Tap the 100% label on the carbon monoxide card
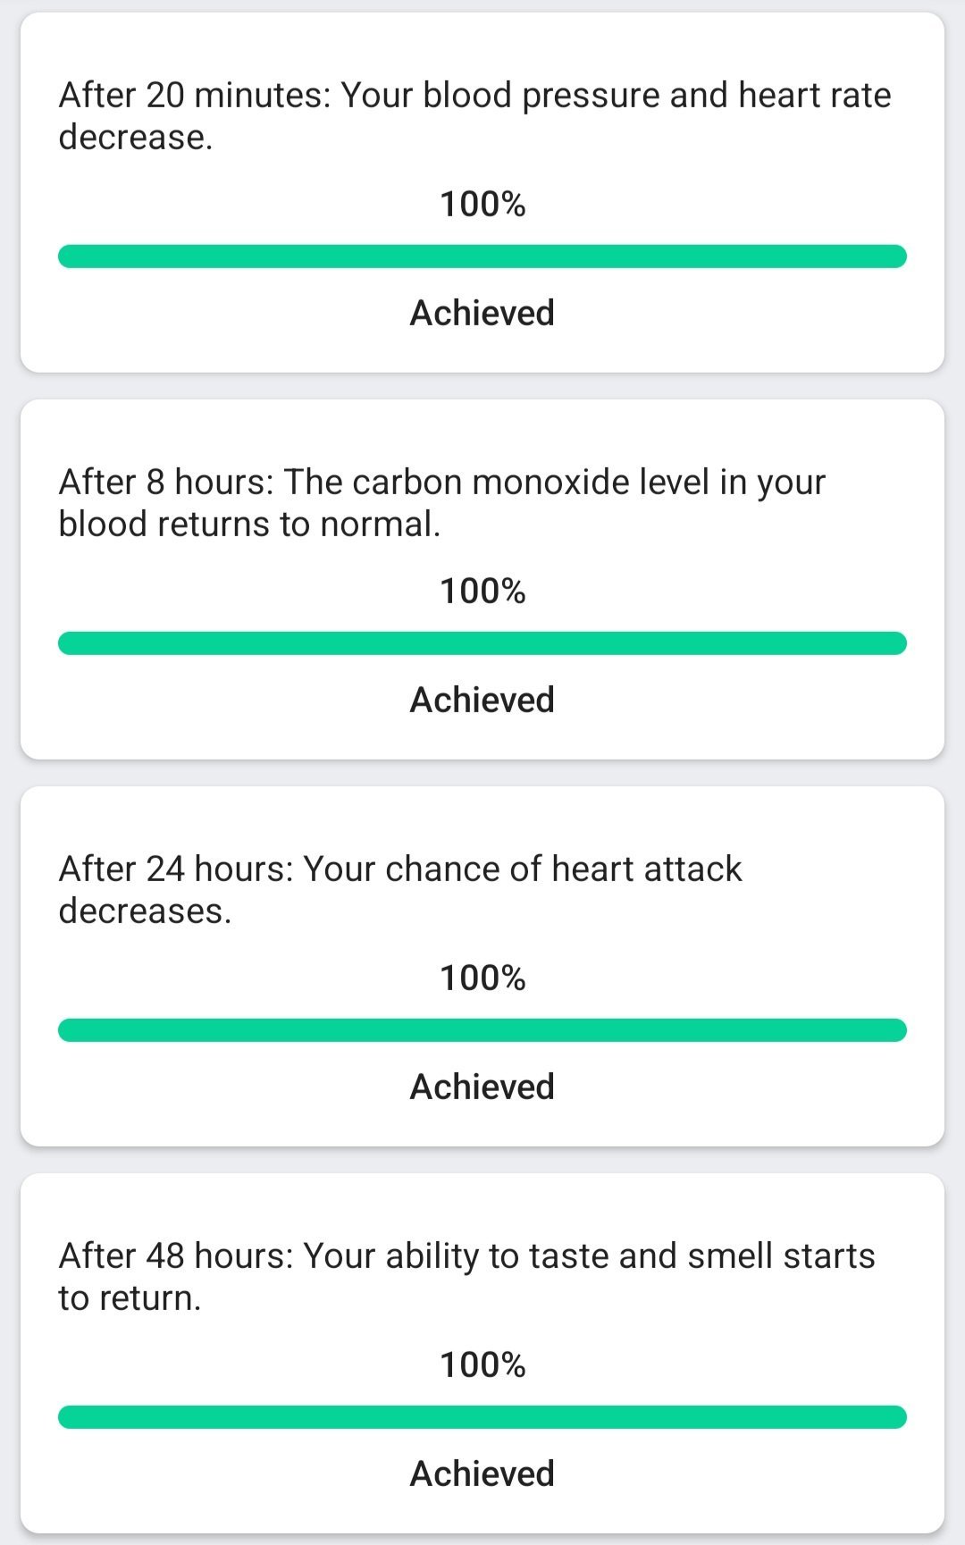Viewport: 965px width, 1545px height. tap(482, 592)
